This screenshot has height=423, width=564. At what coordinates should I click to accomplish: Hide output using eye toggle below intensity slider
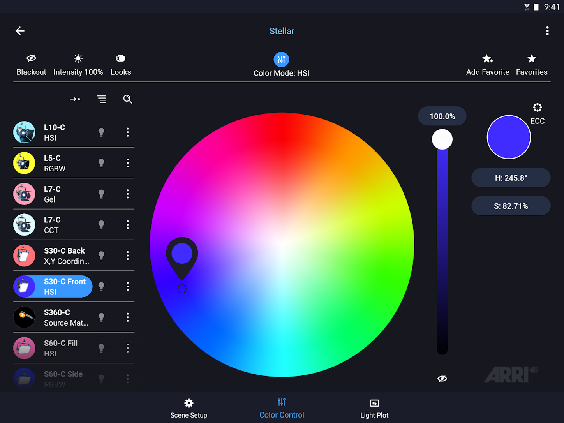pos(442,378)
